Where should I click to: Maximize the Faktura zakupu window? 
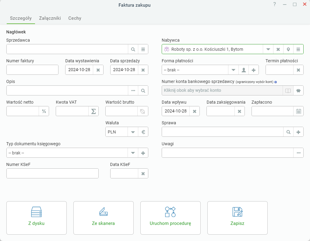294,4
